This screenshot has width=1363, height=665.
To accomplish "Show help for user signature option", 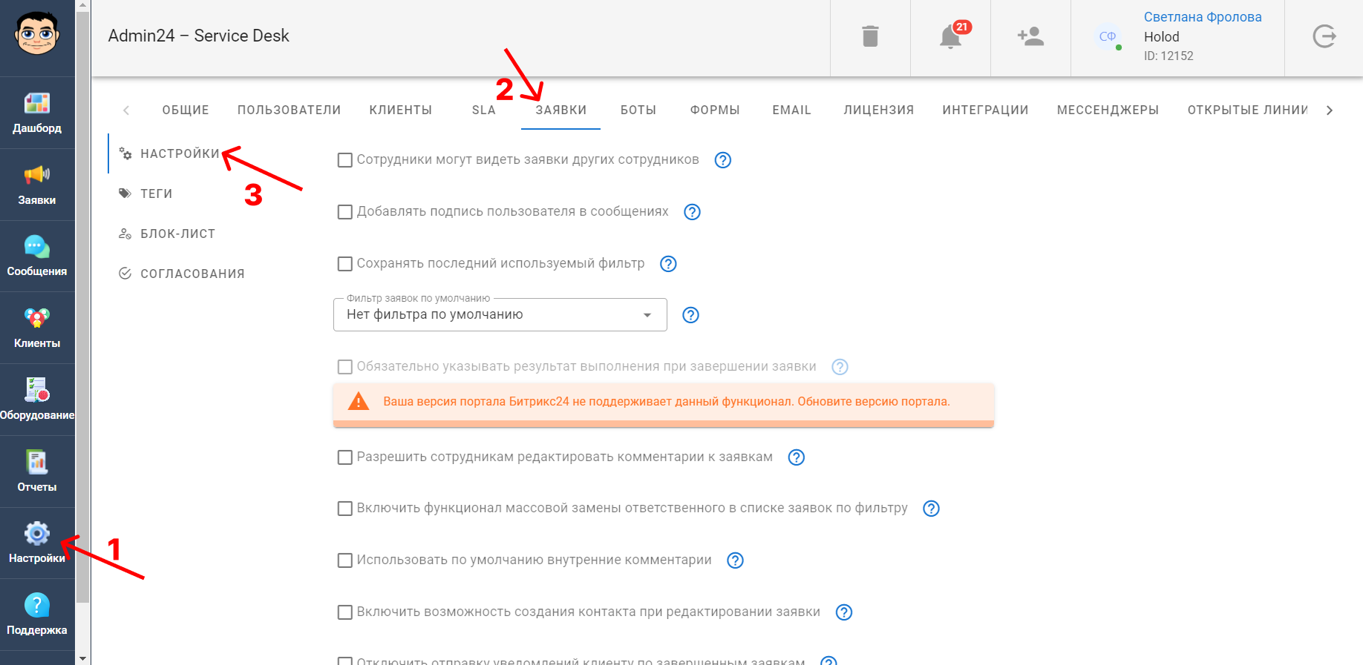I will coord(692,212).
